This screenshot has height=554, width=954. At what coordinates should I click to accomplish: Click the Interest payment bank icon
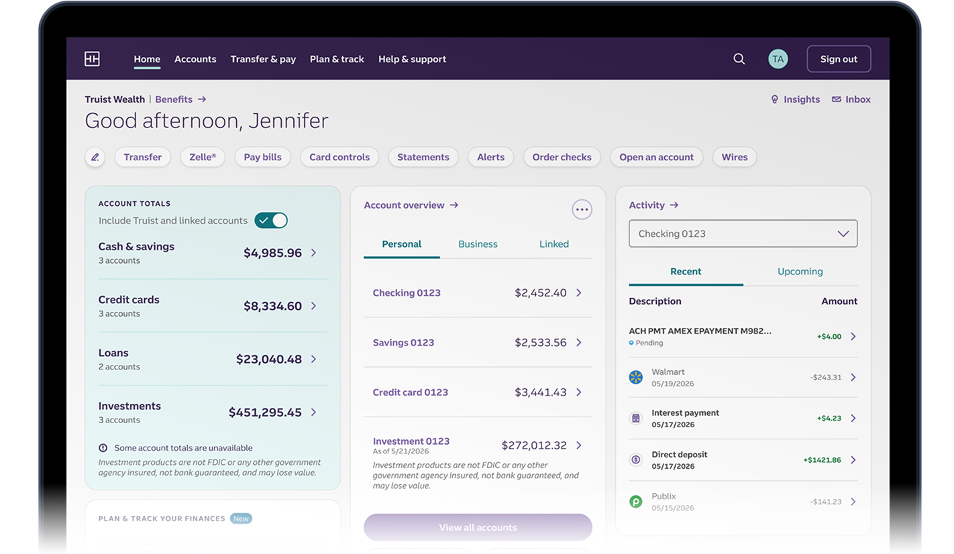tap(635, 419)
